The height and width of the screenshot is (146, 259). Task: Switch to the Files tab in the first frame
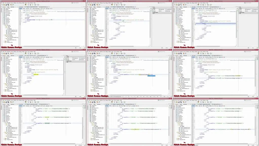8,7
